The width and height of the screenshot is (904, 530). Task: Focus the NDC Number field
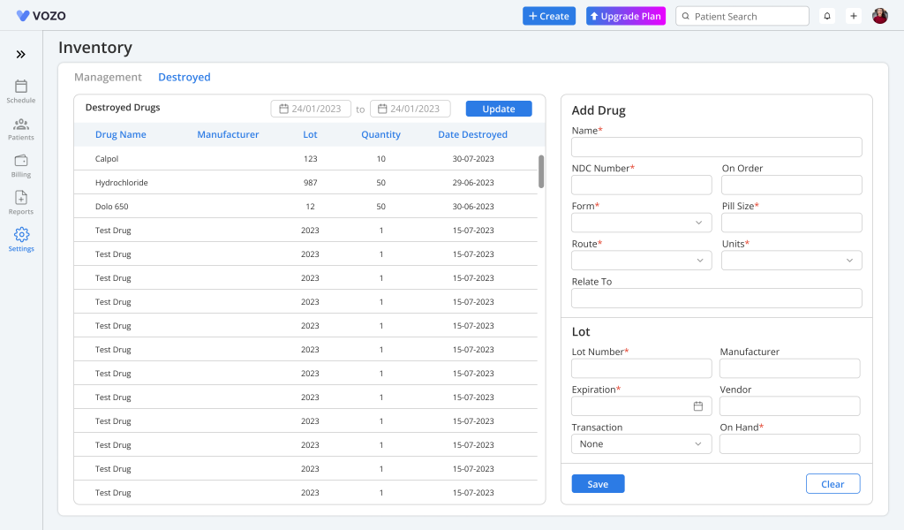coord(642,185)
